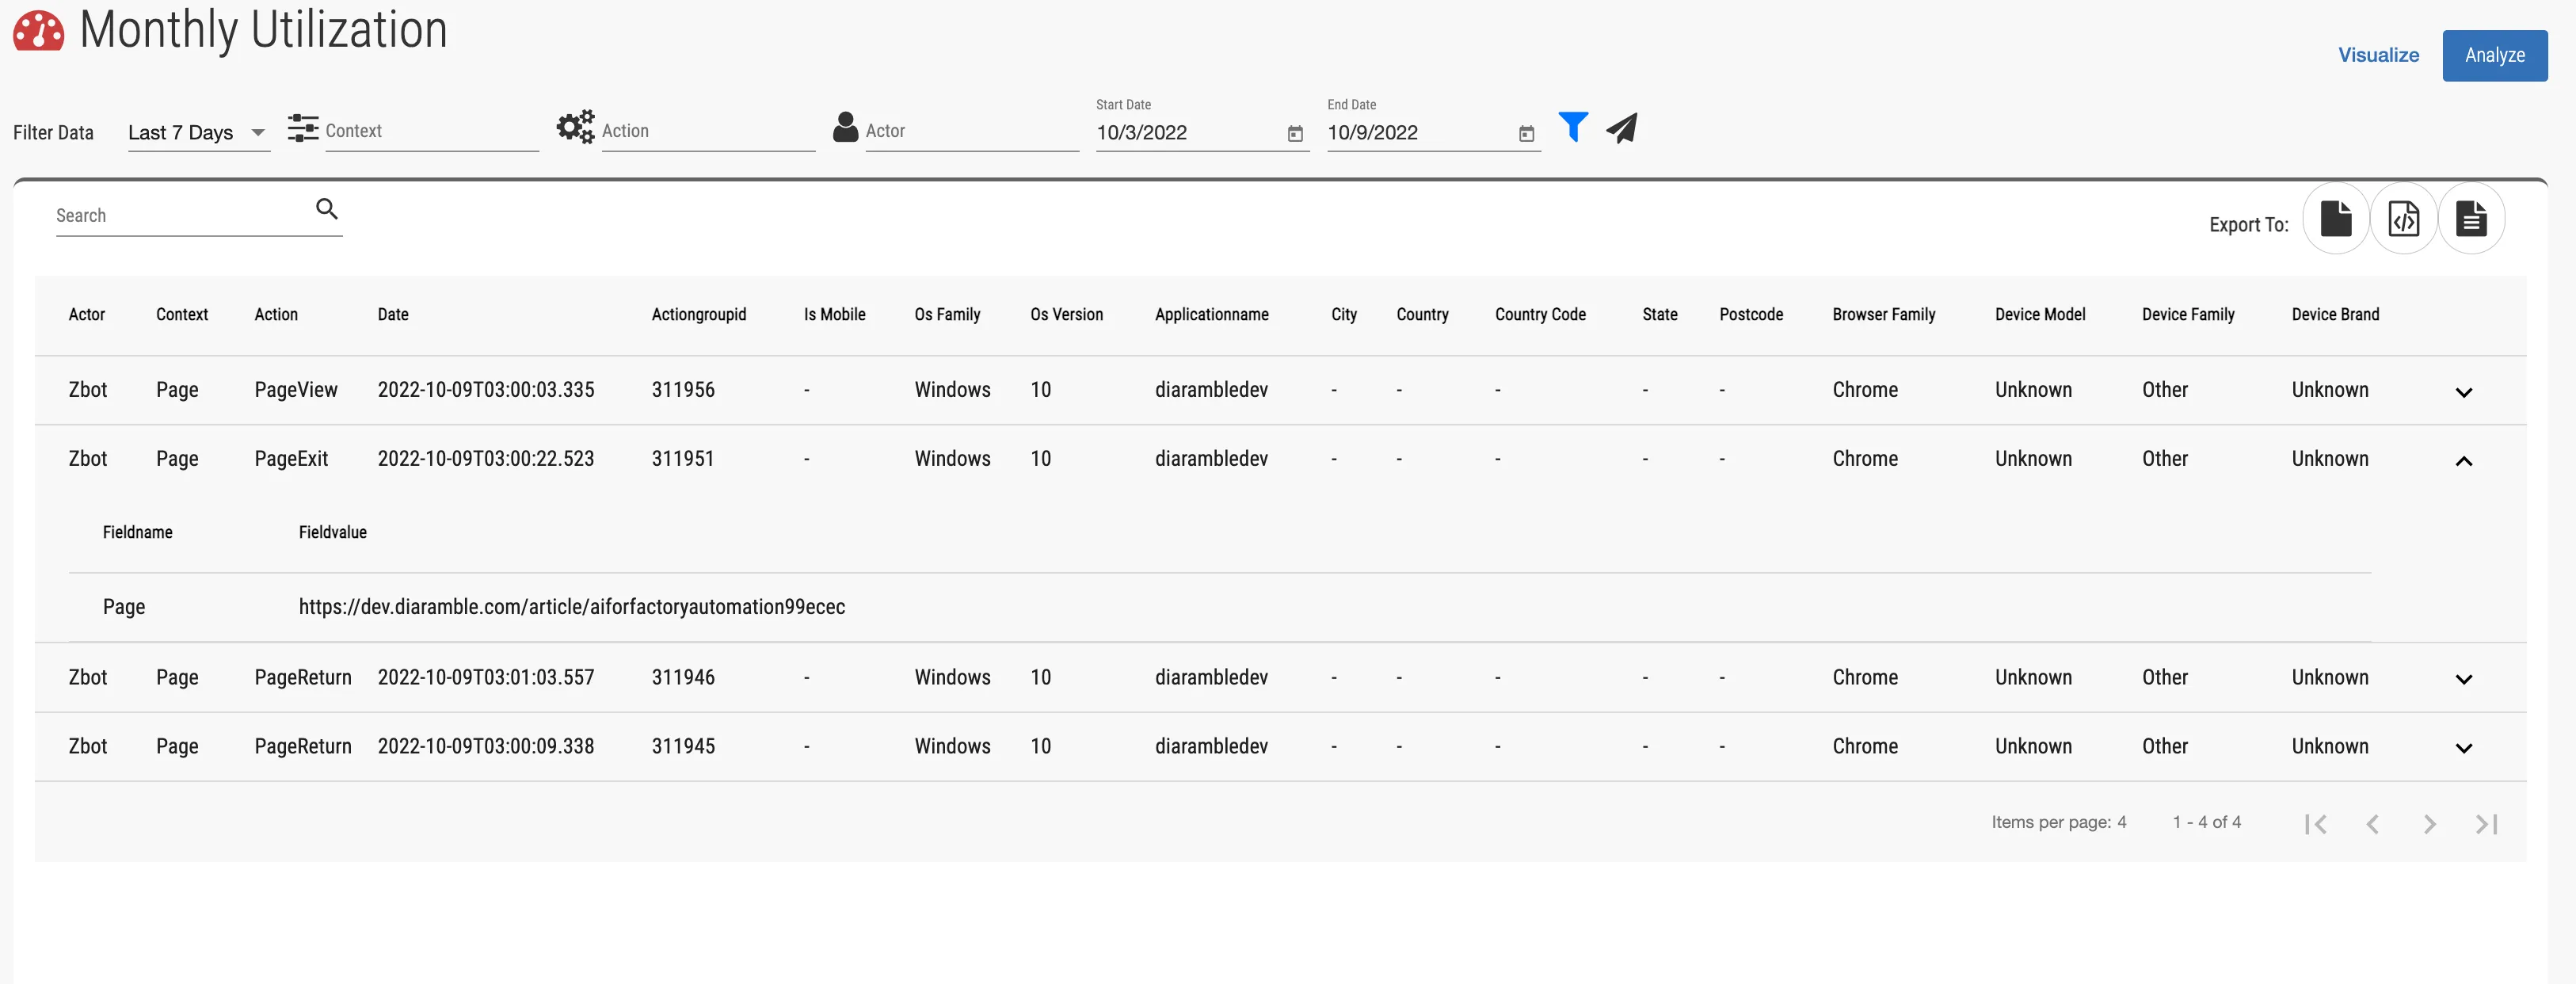Click the search magnifier icon
The image size is (2576, 984).
326,209
